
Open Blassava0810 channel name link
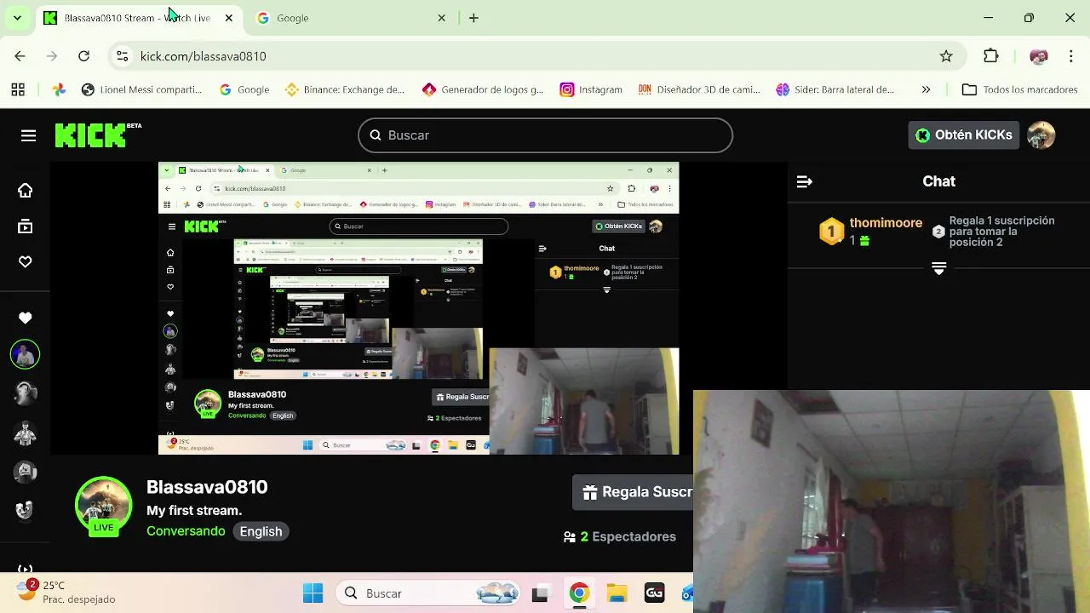point(207,487)
